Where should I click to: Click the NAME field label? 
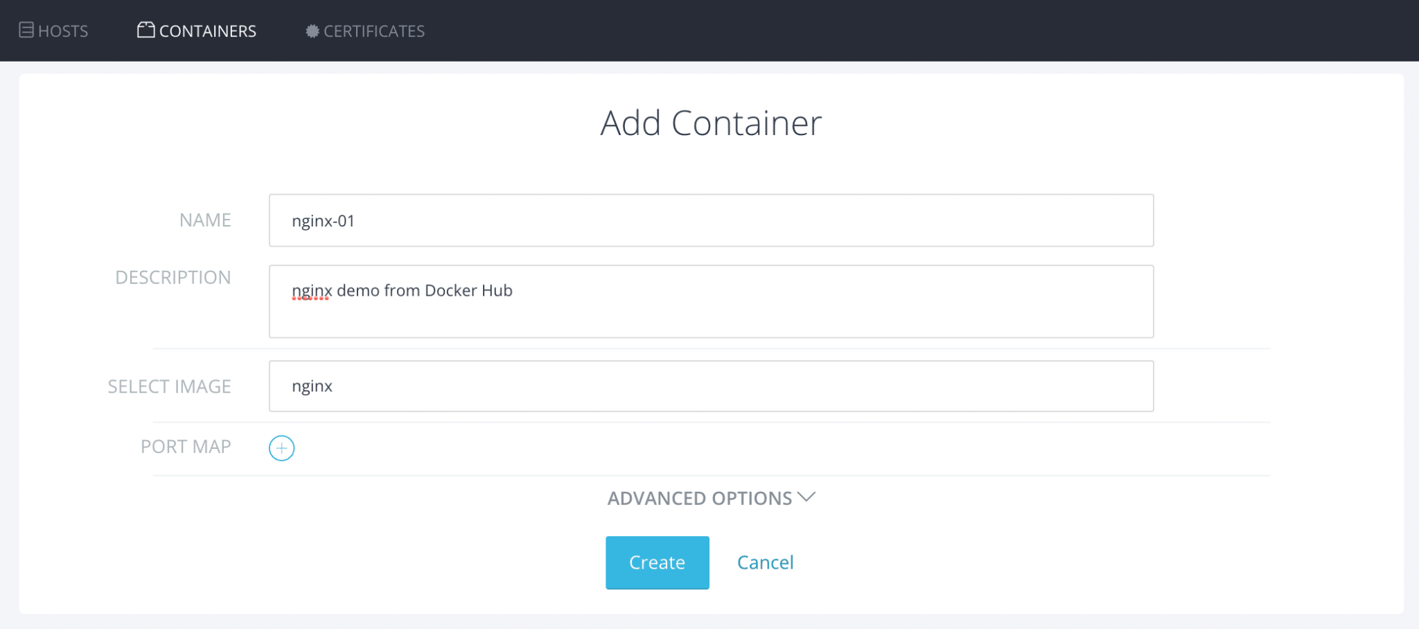205,220
